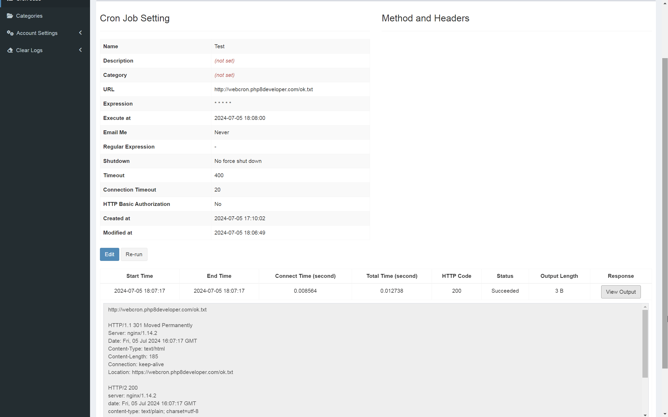668x417 pixels.
Task: Click the Succeeded status cell
Action: pyautogui.click(x=505, y=291)
